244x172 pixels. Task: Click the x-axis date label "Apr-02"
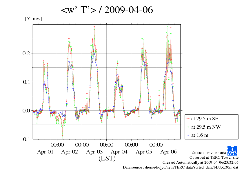click(x=70, y=152)
